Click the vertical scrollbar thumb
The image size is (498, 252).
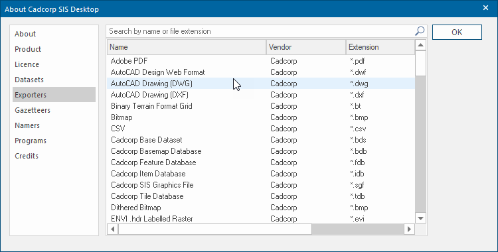click(420, 64)
